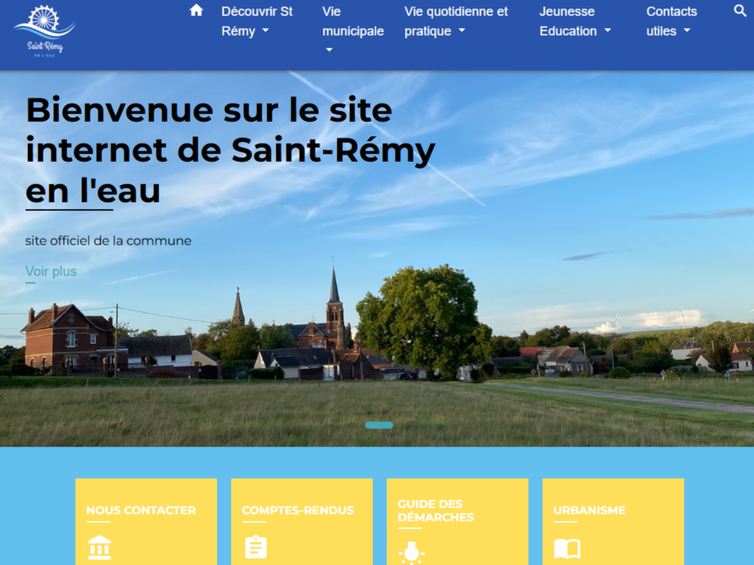Viewport: 754px width, 565px height.
Task: Open the Contacts utiles menu
Action: [671, 21]
